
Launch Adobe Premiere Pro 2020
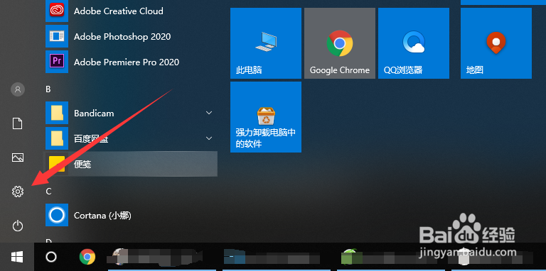(131, 62)
